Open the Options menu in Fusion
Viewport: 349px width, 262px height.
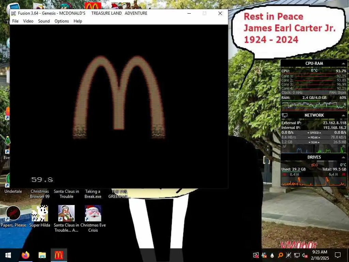pyautogui.click(x=62, y=21)
